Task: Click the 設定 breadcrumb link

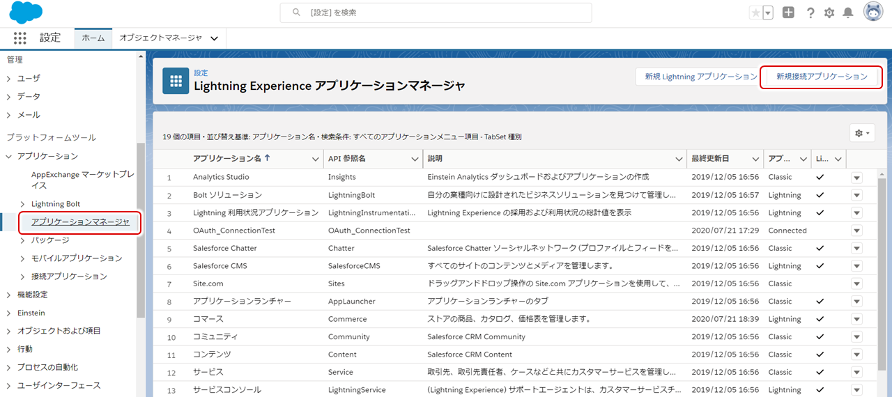Action: pyautogui.click(x=201, y=72)
